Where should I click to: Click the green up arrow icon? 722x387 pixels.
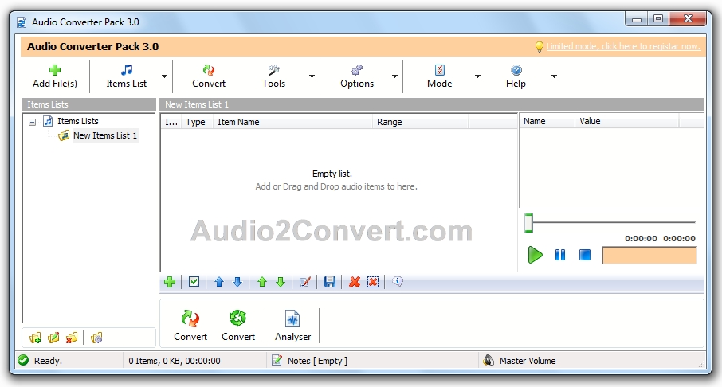pos(262,282)
